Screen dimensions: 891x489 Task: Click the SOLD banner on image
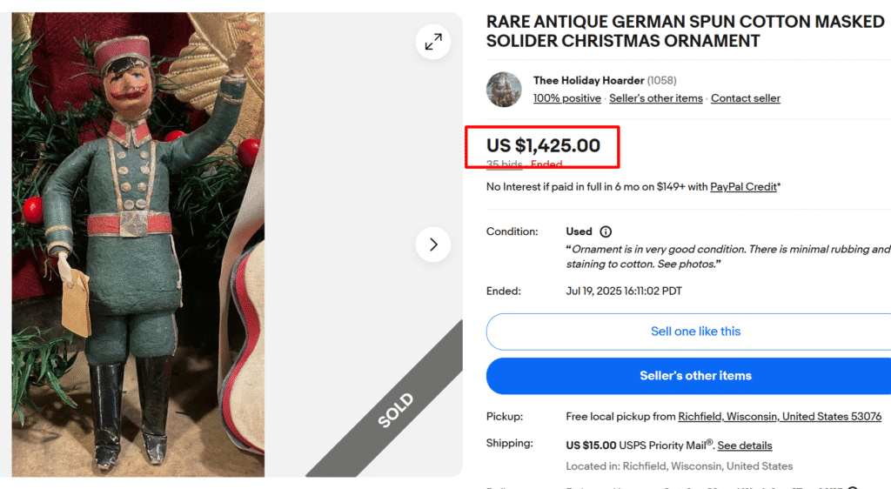pyautogui.click(x=396, y=410)
